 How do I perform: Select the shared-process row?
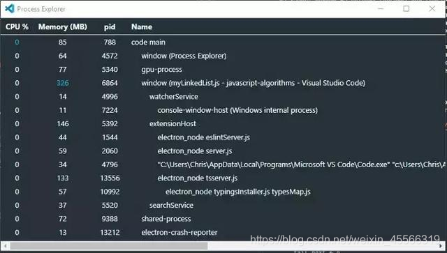223,219
